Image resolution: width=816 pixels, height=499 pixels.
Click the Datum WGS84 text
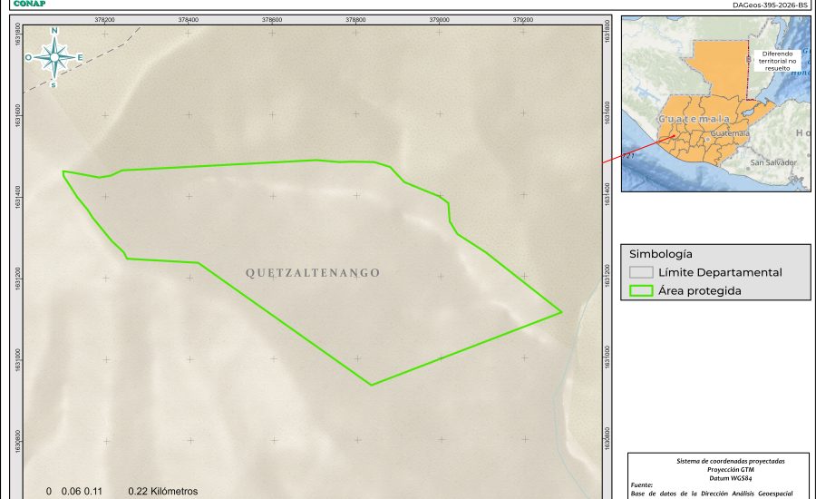coord(720,477)
